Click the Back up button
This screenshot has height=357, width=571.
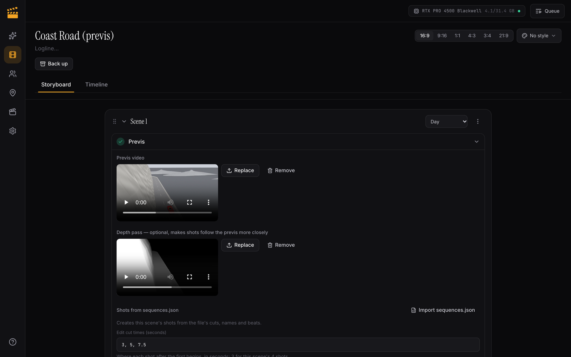point(54,64)
